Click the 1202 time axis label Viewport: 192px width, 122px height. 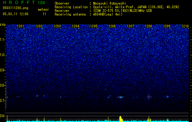[39, 26]
